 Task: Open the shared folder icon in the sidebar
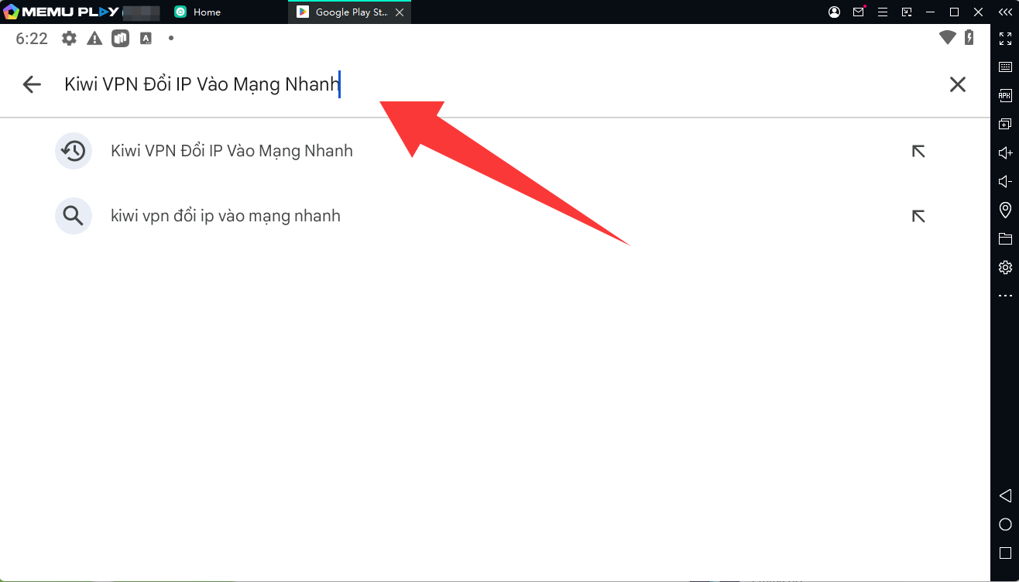pyautogui.click(x=1005, y=238)
